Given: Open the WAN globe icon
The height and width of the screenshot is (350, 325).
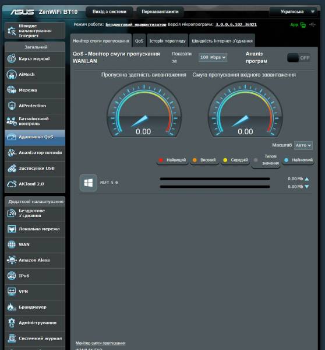Looking at the screenshot, I should (12, 244).
